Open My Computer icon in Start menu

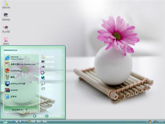43,62
